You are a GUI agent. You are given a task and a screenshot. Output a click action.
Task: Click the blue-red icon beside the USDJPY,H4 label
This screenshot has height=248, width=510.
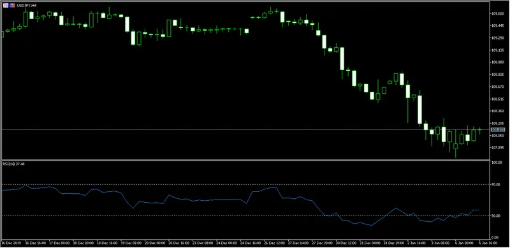coord(12,5)
